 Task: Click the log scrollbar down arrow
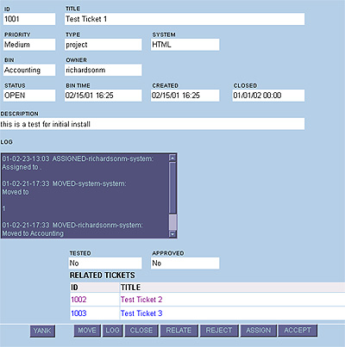[x=172, y=234]
